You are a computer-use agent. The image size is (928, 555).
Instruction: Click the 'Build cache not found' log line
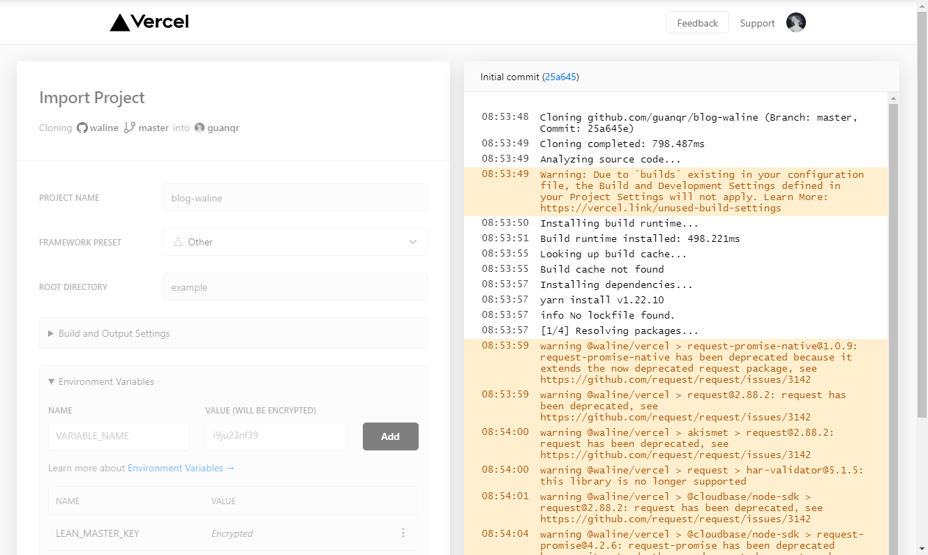point(675,269)
